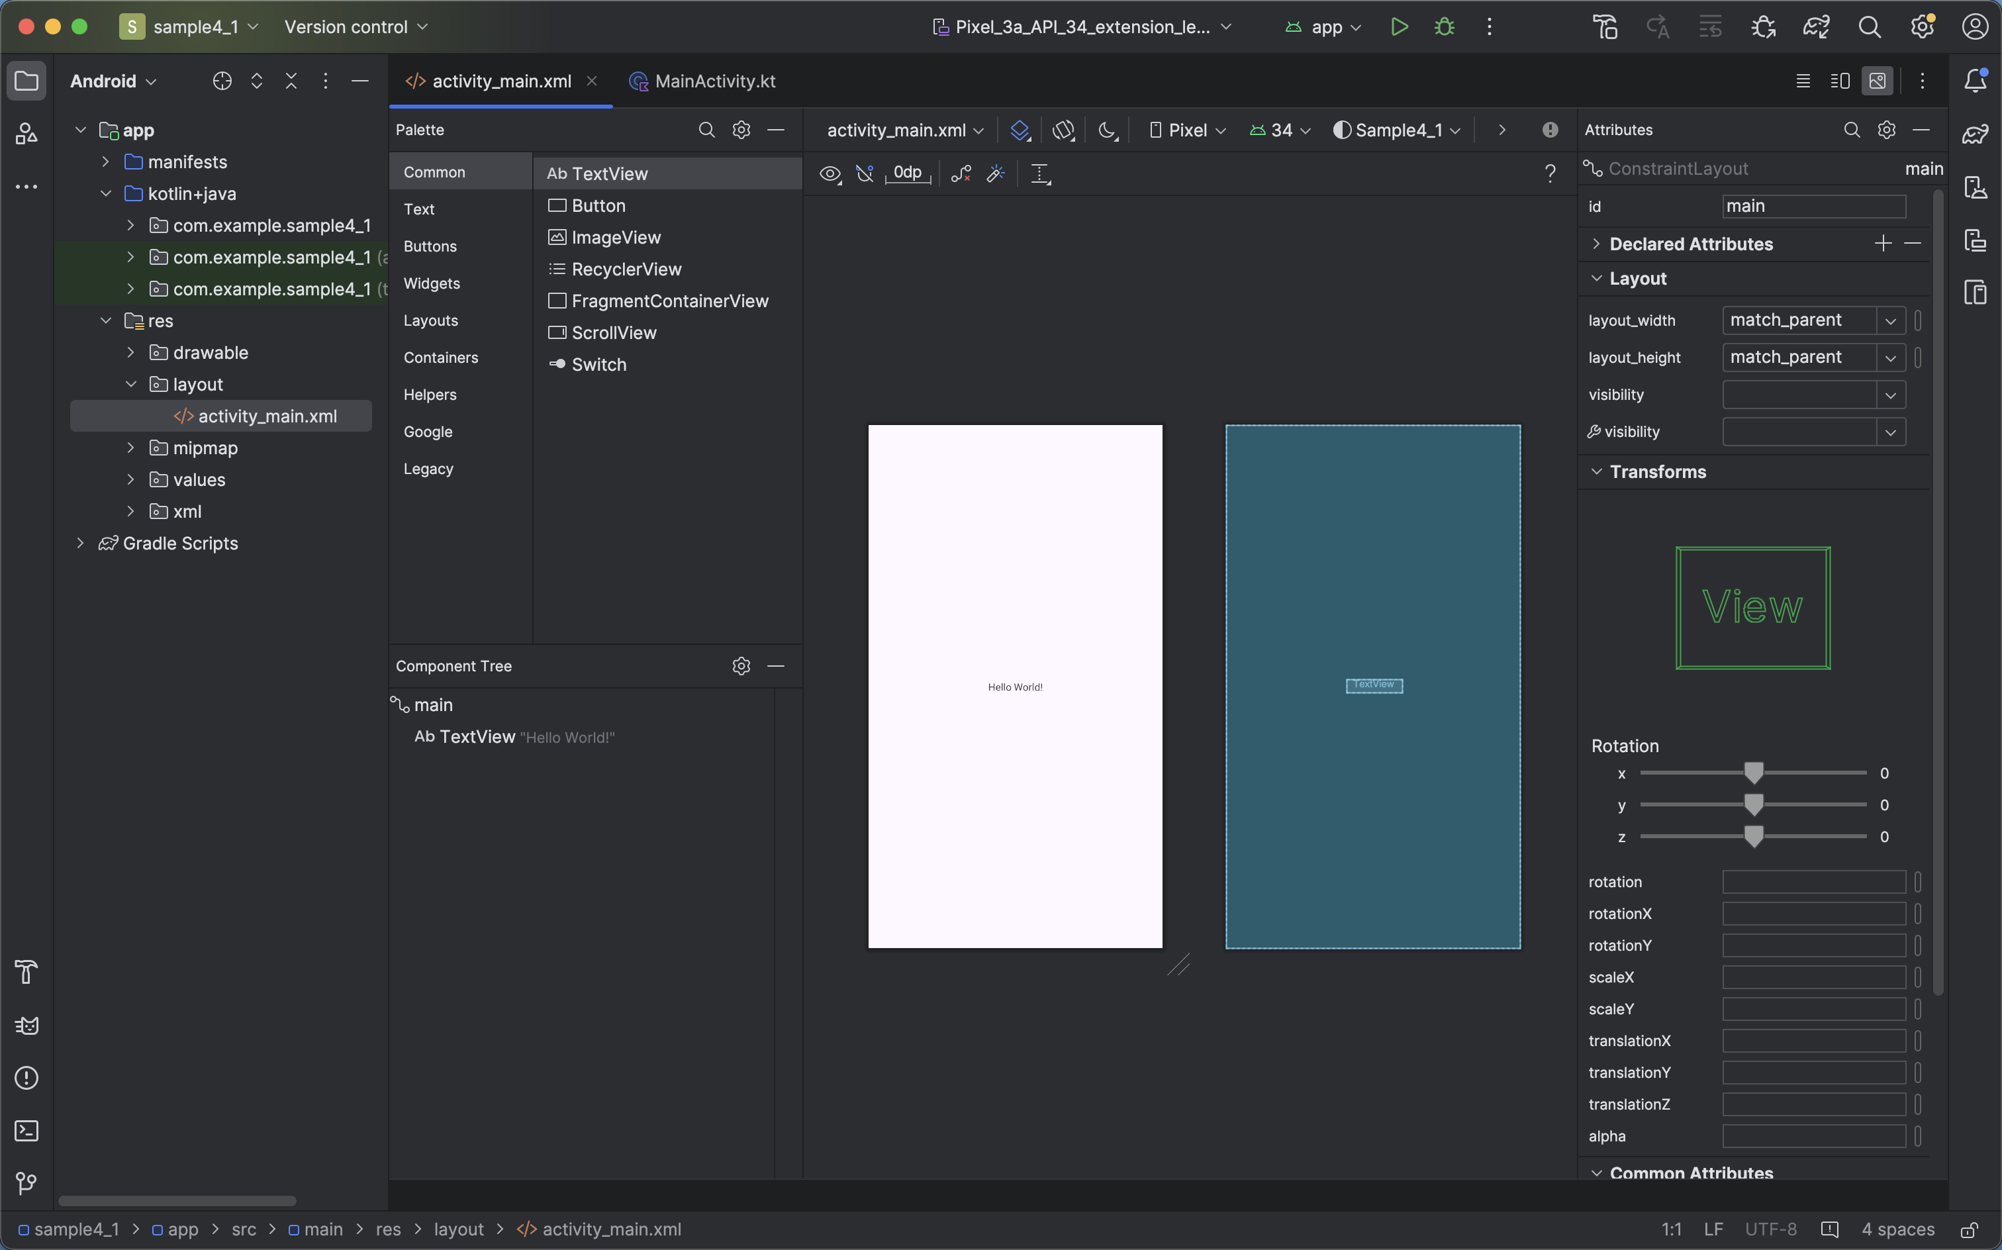The image size is (2002, 1250).
Task: Open the layout_width dropdown
Action: pyautogui.click(x=1889, y=320)
